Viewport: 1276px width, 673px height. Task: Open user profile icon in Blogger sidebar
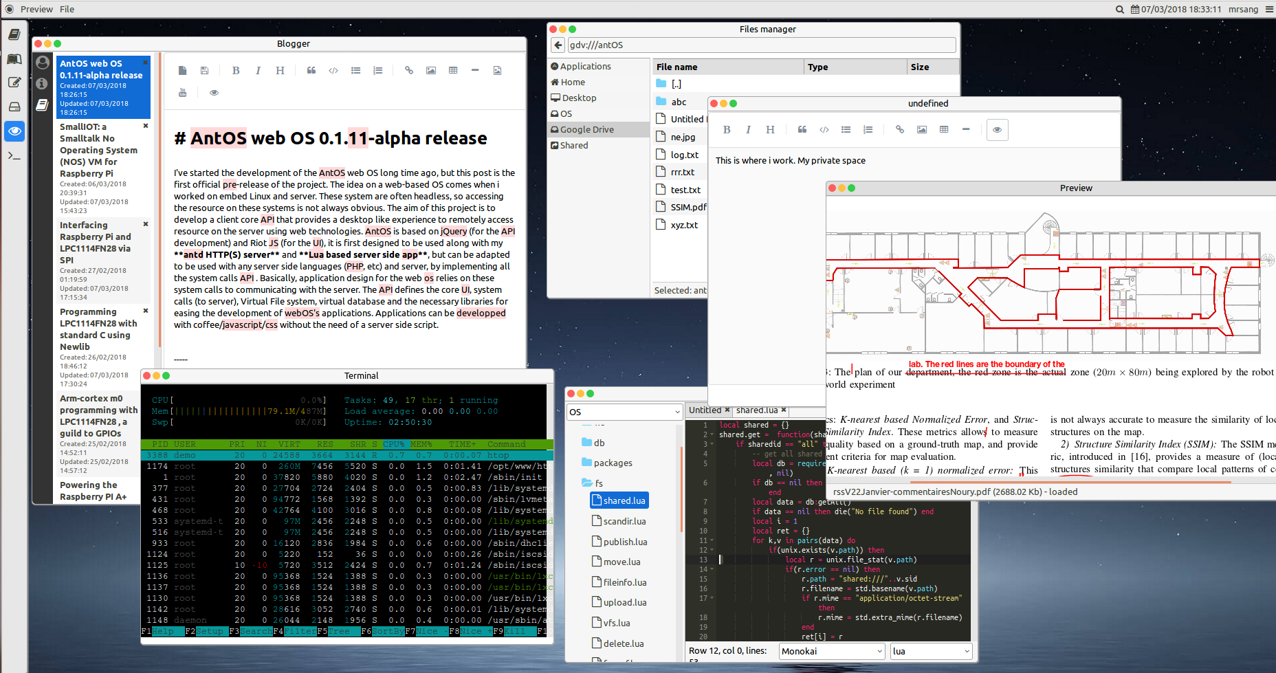pyautogui.click(x=43, y=63)
